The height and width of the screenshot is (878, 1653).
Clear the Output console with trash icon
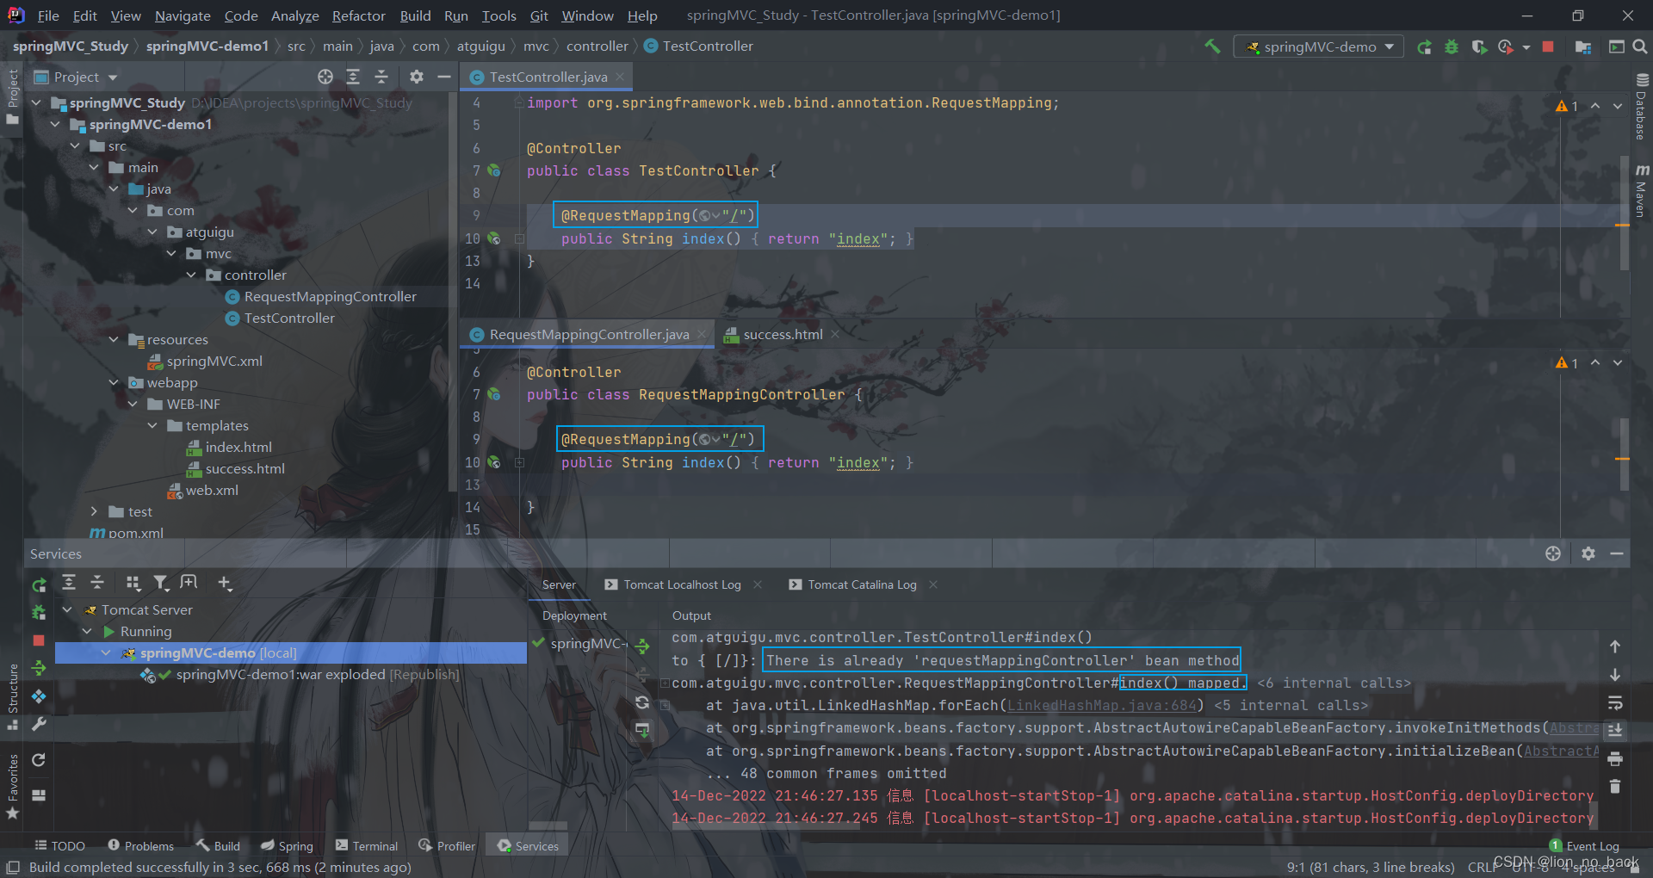click(1615, 787)
